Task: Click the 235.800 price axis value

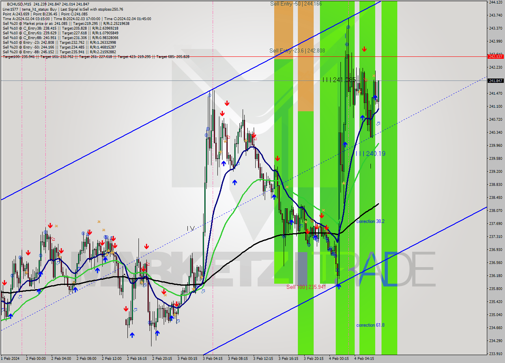Action: point(496,289)
